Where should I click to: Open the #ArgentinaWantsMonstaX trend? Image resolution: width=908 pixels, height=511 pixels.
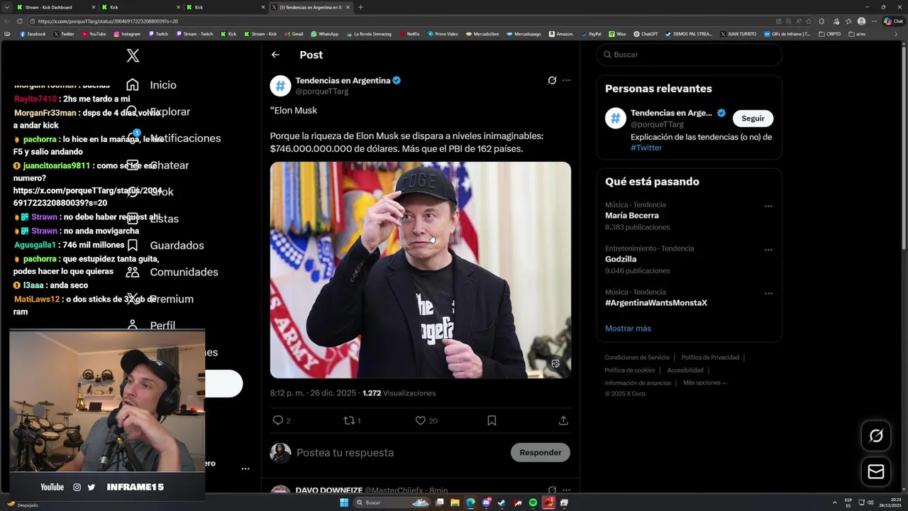[x=656, y=303]
